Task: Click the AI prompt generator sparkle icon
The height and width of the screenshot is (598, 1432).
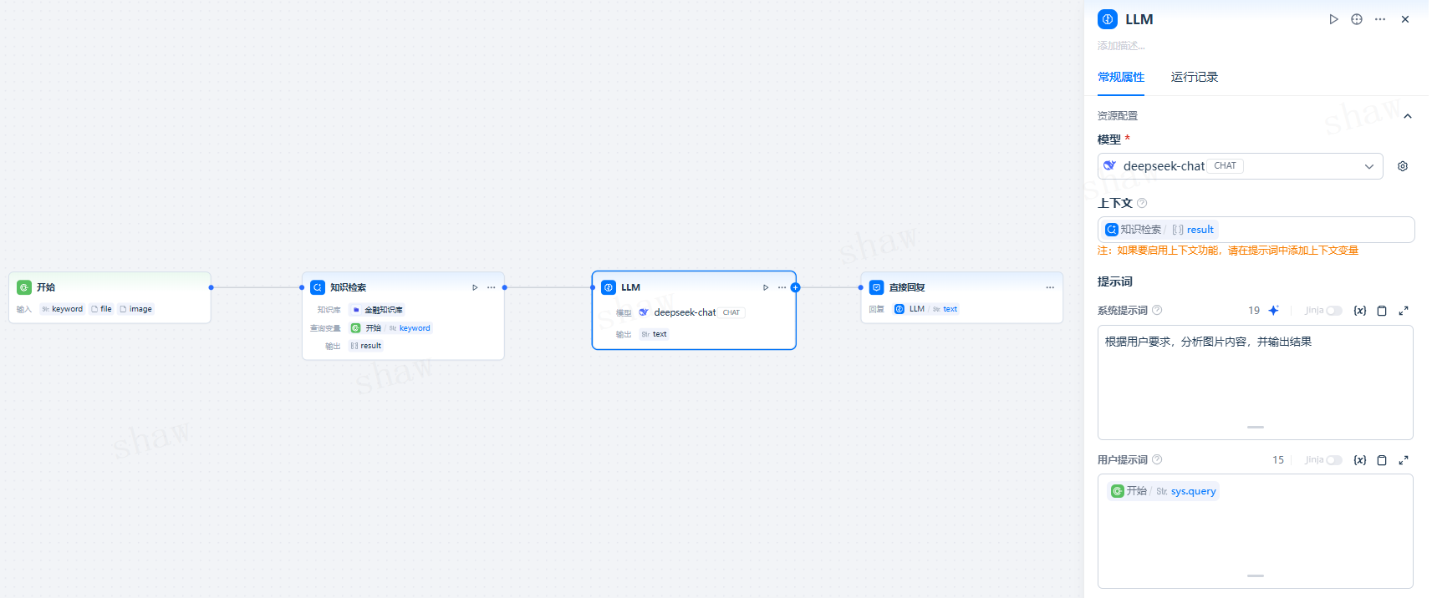Action: pyautogui.click(x=1274, y=311)
